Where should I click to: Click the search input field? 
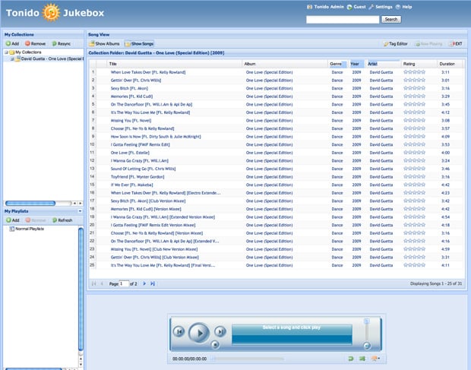[343, 20]
